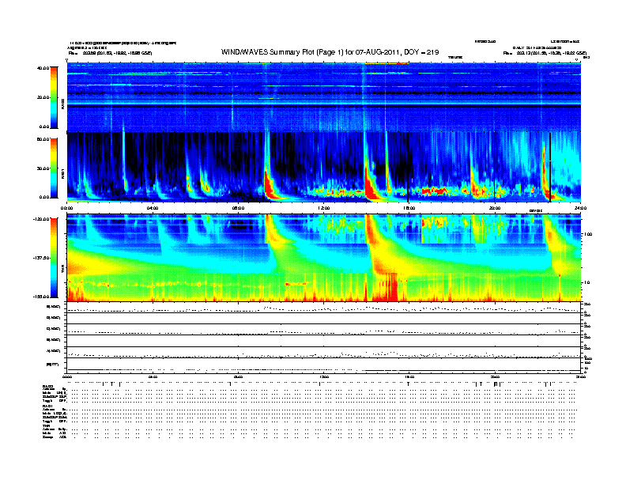626x484 pixels.
Task: Click the 08:00 tick label under RAD1 panel
Action: coord(238,208)
